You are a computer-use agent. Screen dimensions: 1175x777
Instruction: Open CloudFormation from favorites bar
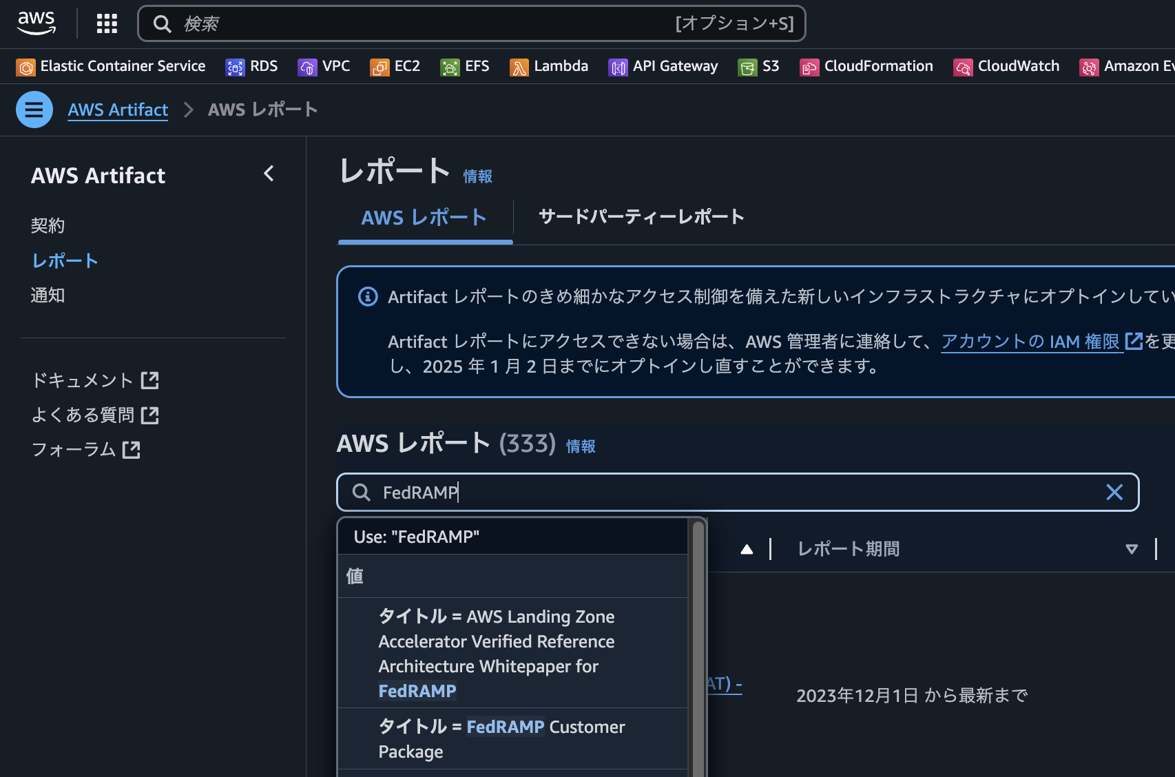[866, 66]
